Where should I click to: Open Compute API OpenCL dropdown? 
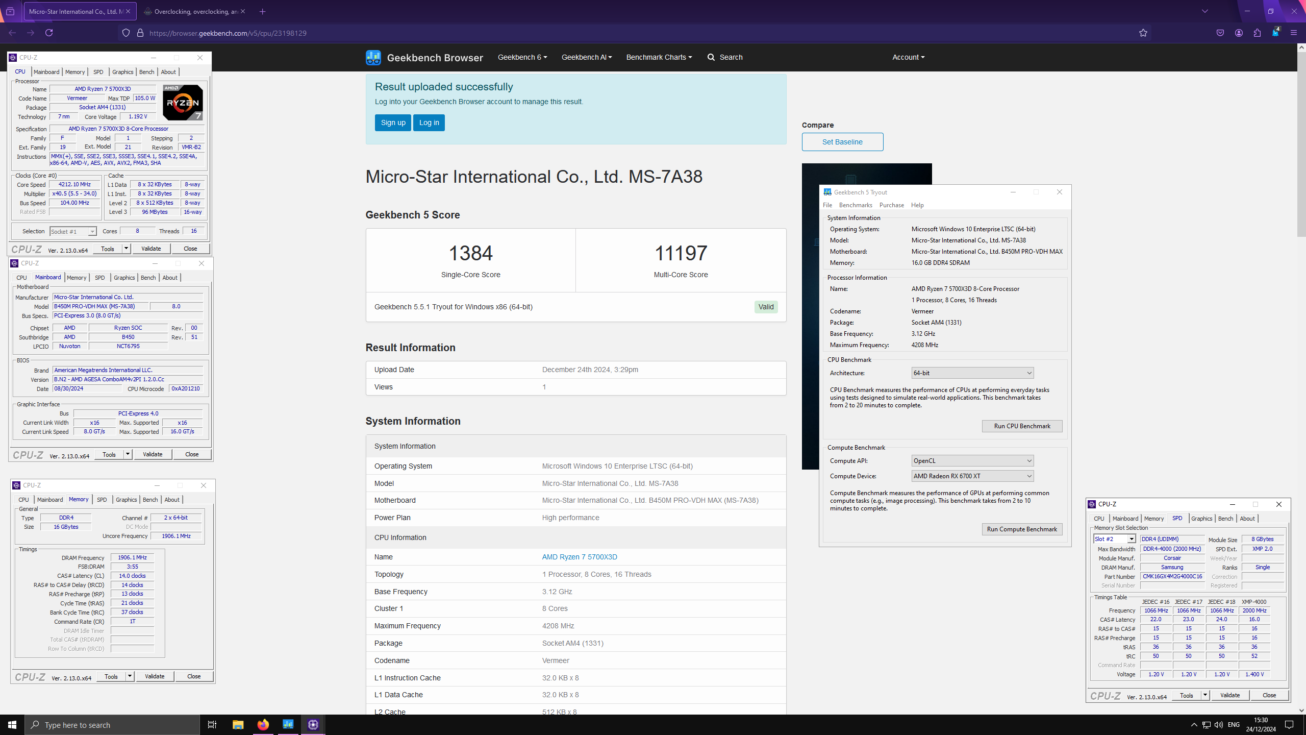point(972,461)
